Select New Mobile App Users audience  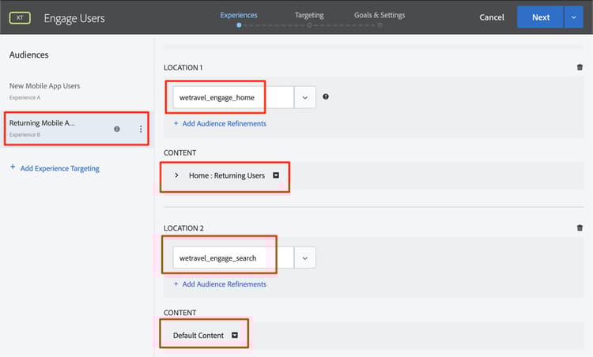(x=44, y=91)
